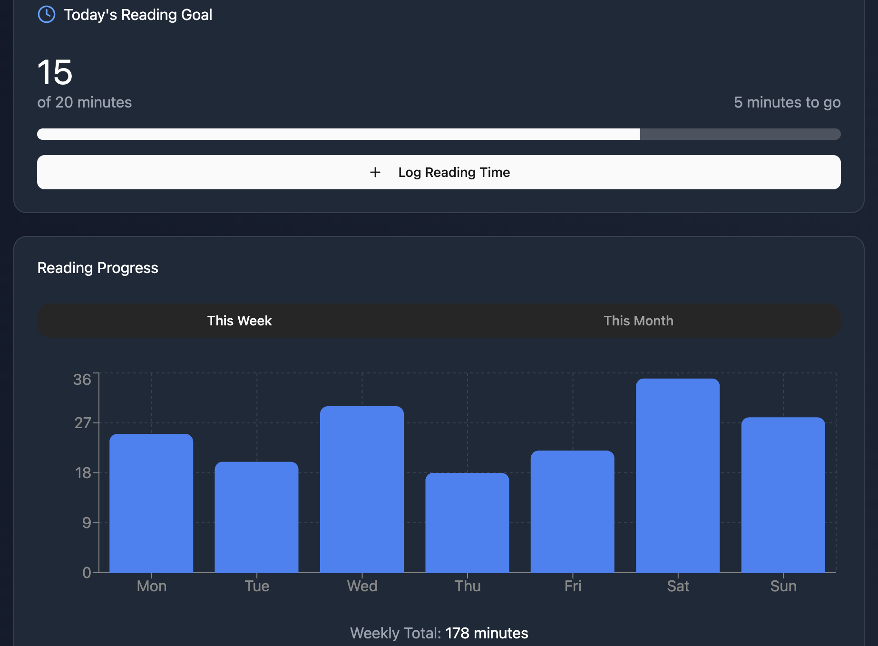Click the Weekly Total 178 minutes text

[x=439, y=633]
